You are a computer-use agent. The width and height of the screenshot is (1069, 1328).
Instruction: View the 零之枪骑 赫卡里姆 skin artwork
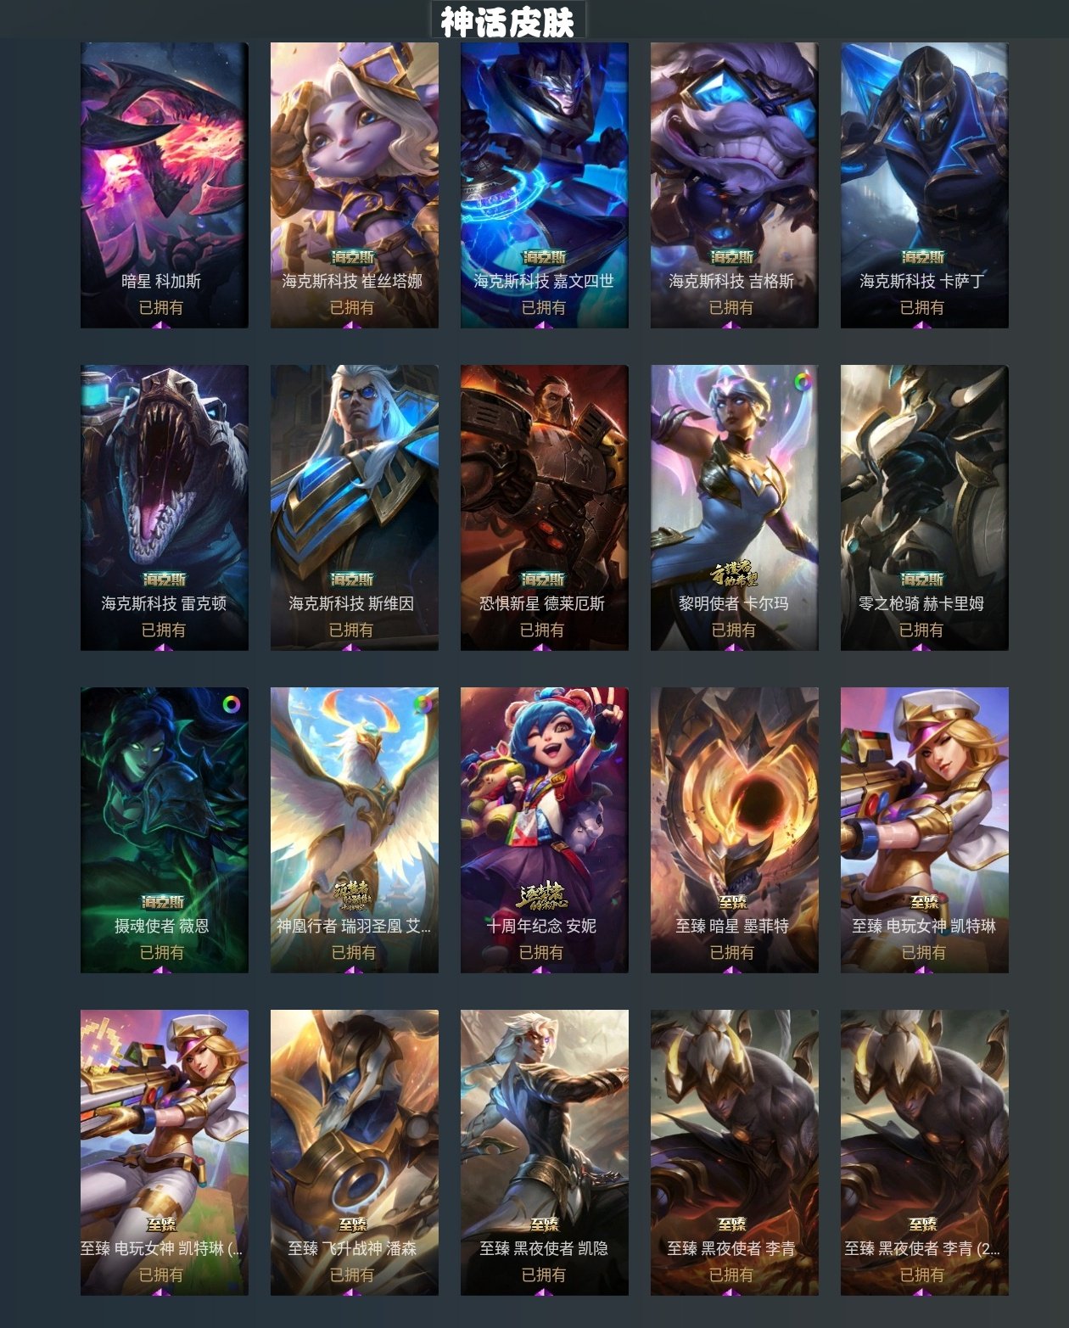click(925, 508)
